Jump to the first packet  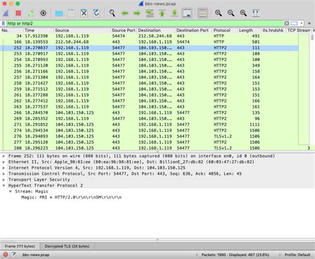coord(162,13)
